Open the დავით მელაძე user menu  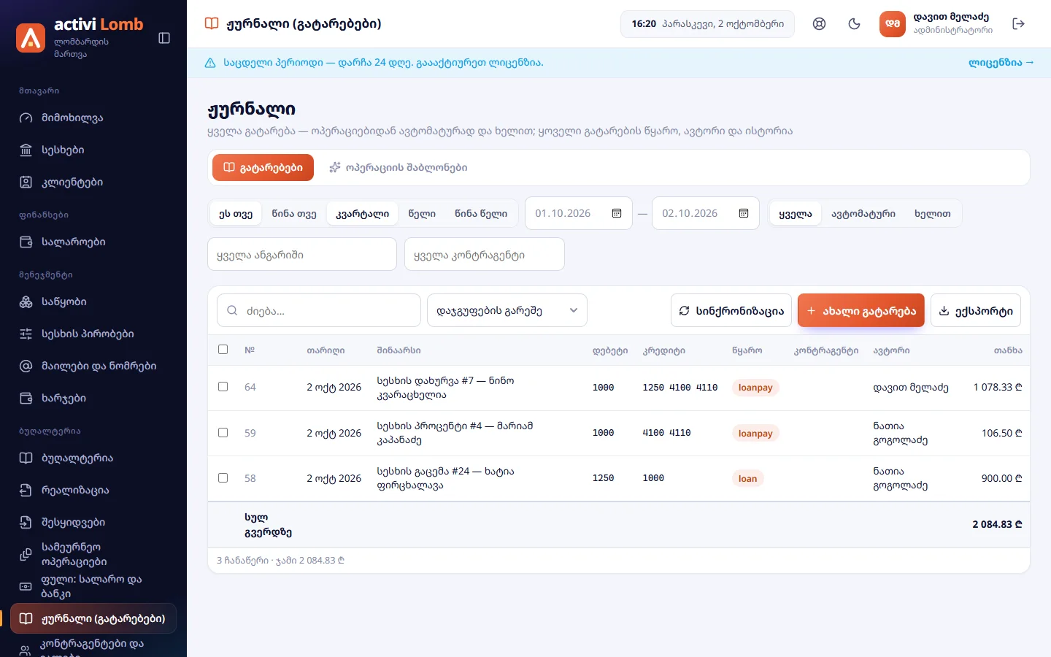pos(937,24)
